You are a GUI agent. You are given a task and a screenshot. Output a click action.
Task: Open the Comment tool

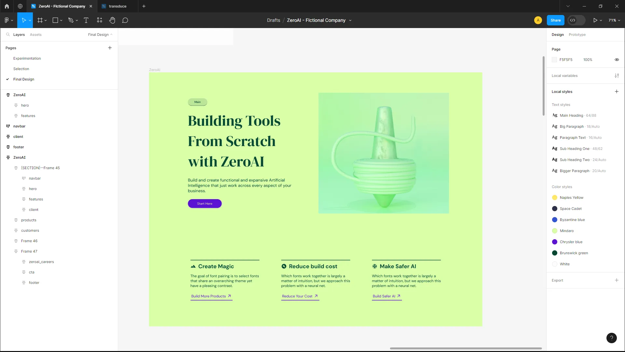click(x=125, y=20)
